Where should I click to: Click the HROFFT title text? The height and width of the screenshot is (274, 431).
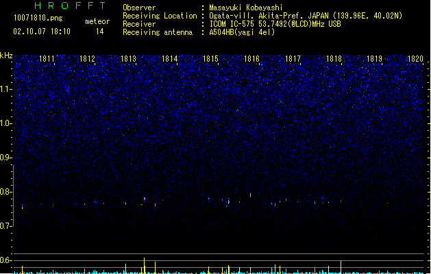(x=71, y=5)
